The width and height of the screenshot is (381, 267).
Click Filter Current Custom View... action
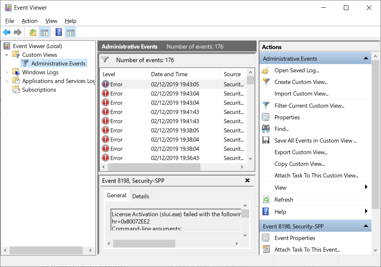(309, 105)
